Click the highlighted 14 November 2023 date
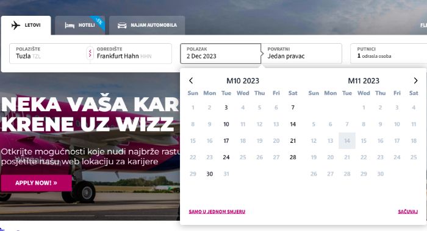 pyautogui.click(x=347, y=141)
